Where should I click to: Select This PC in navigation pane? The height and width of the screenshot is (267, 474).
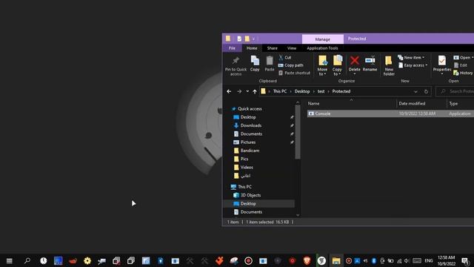click(x=244, y=187)
